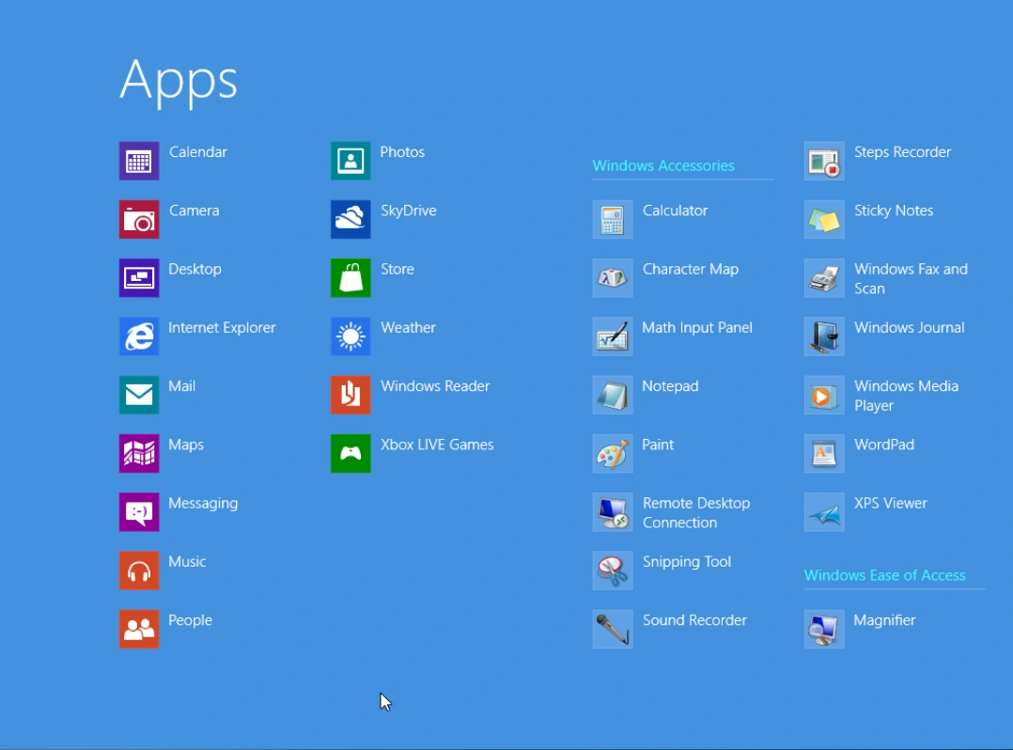The width and height of the screenshot is (1013, 750).
Task: Open the Character Map icon
Action: click(x=613, y=278)
